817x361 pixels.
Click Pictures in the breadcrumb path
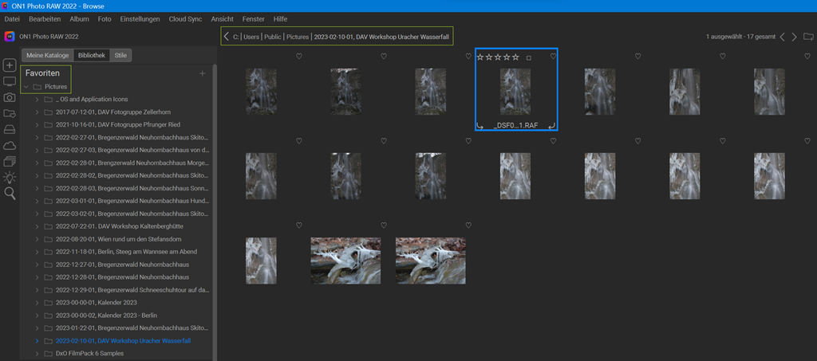[298, 37]
